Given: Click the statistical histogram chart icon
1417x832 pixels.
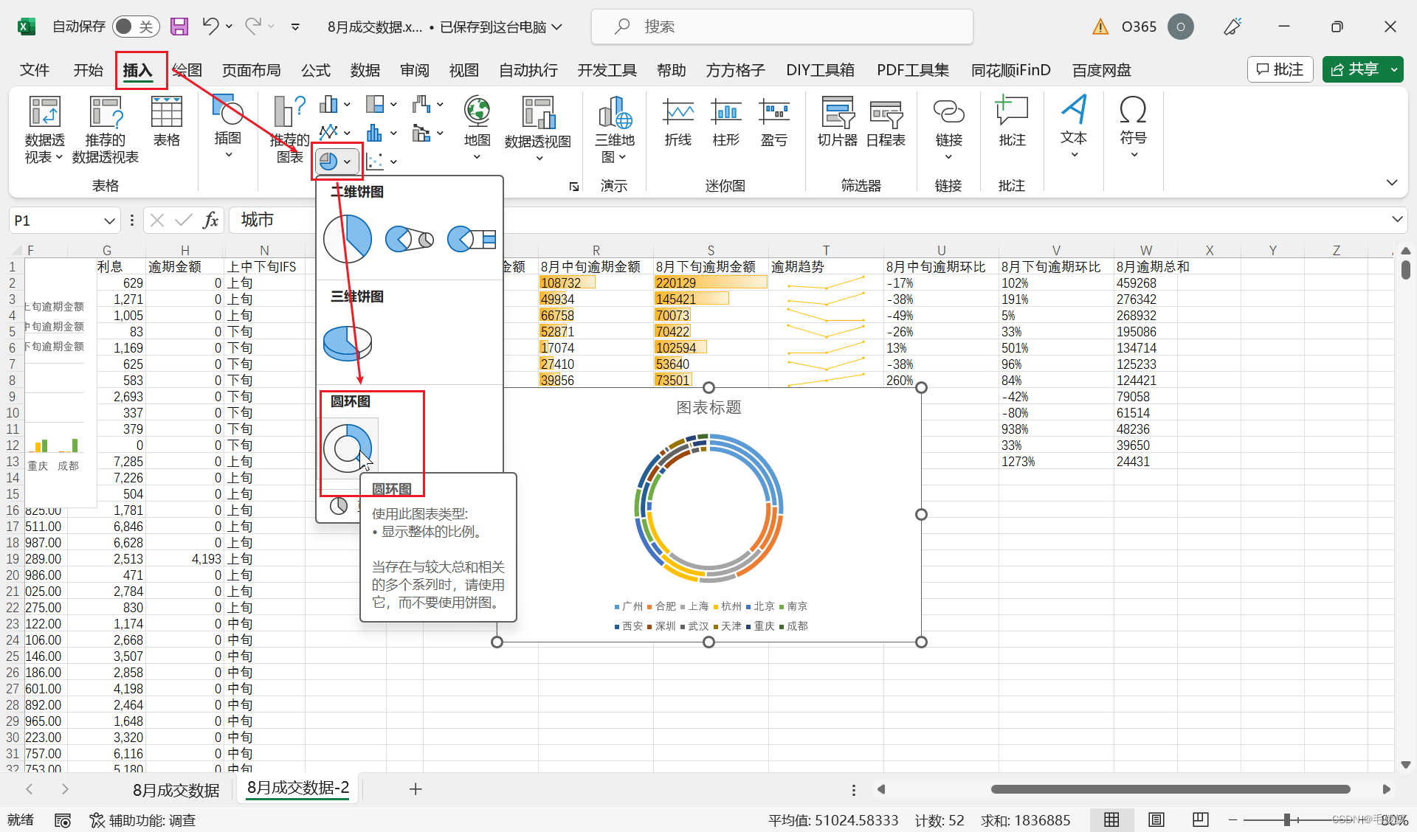Looking at the screenshot, I should tap(375, 133).
